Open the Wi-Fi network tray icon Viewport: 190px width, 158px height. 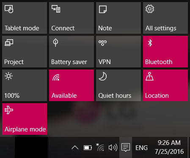pyautogui.click(x=100, y=147)
